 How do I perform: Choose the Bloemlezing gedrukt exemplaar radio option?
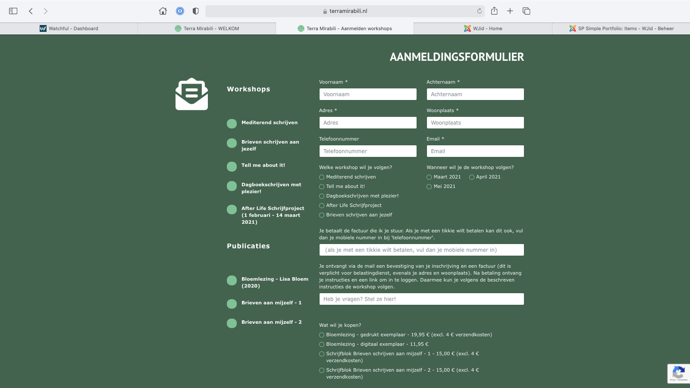[x=322, y=335]
